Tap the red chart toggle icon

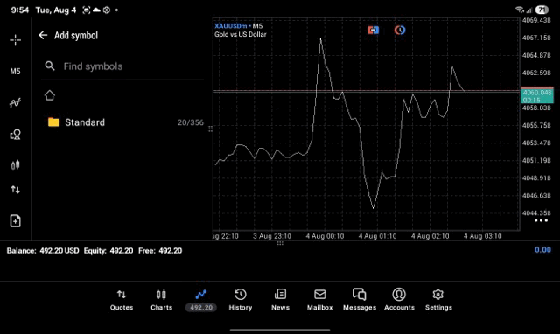(373, 31)
